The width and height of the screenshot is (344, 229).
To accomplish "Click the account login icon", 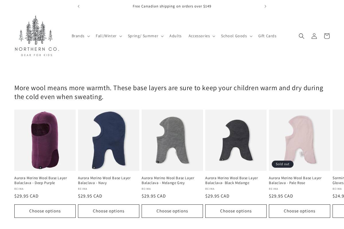I will coord(314,36).
